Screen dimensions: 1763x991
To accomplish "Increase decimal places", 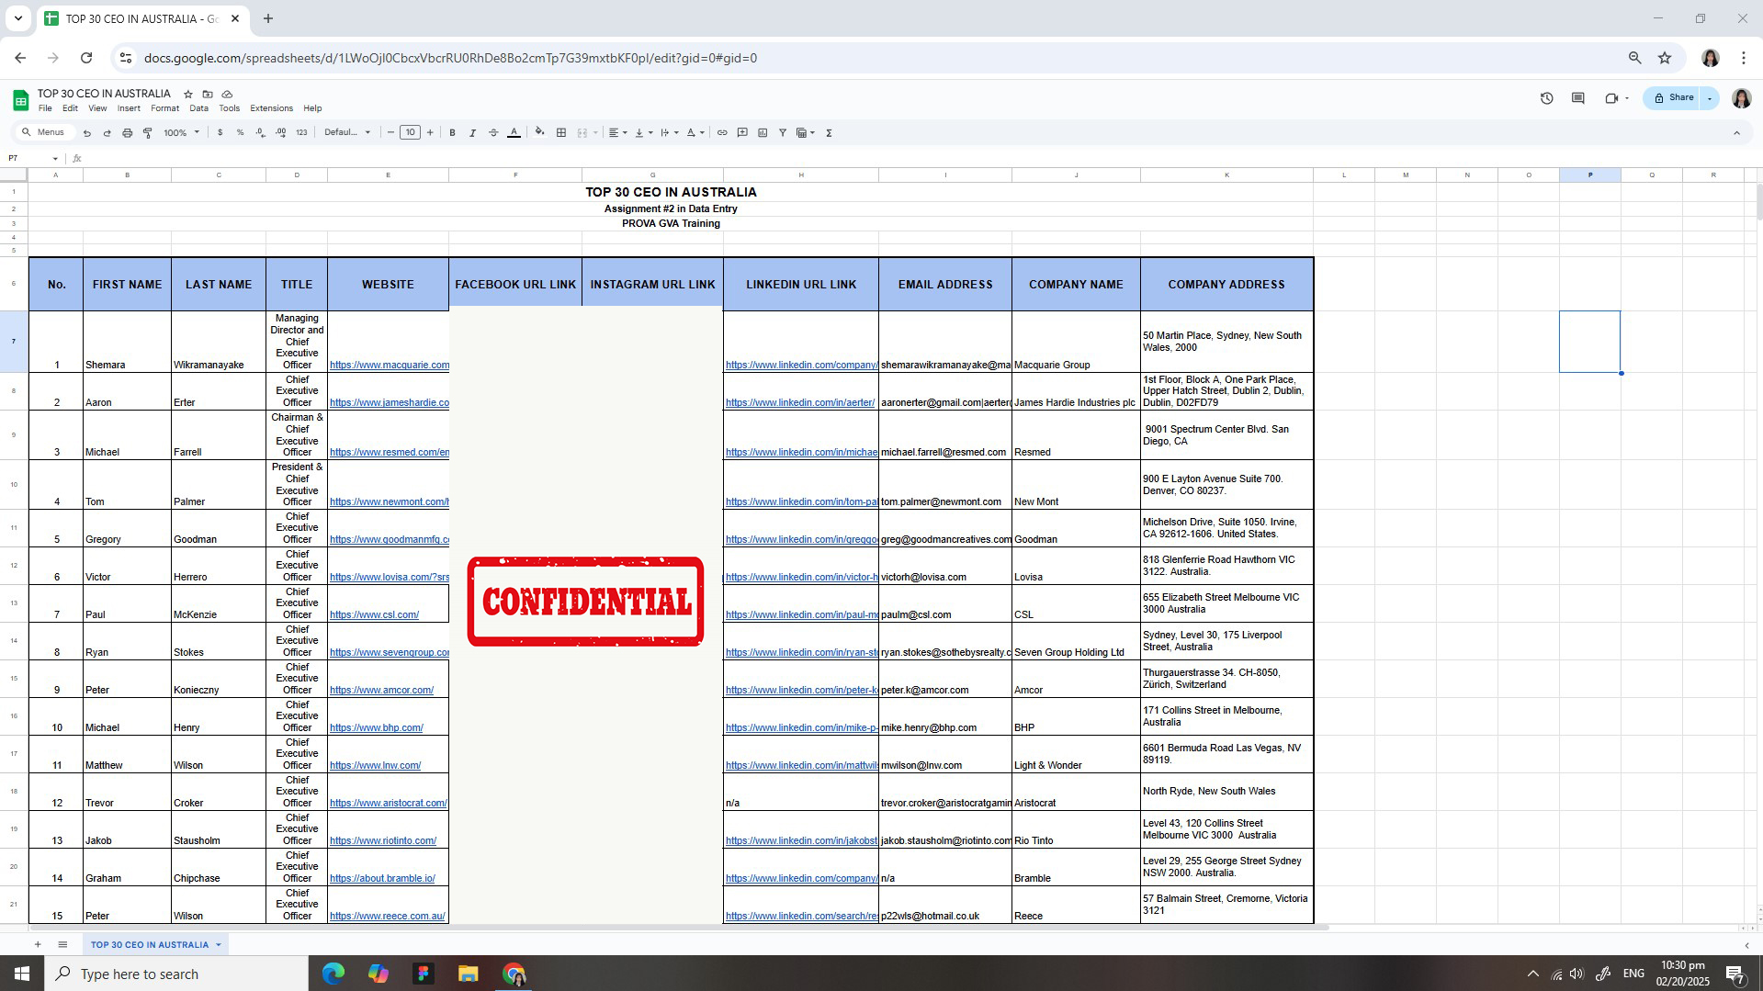I will (x=280, y=133).
